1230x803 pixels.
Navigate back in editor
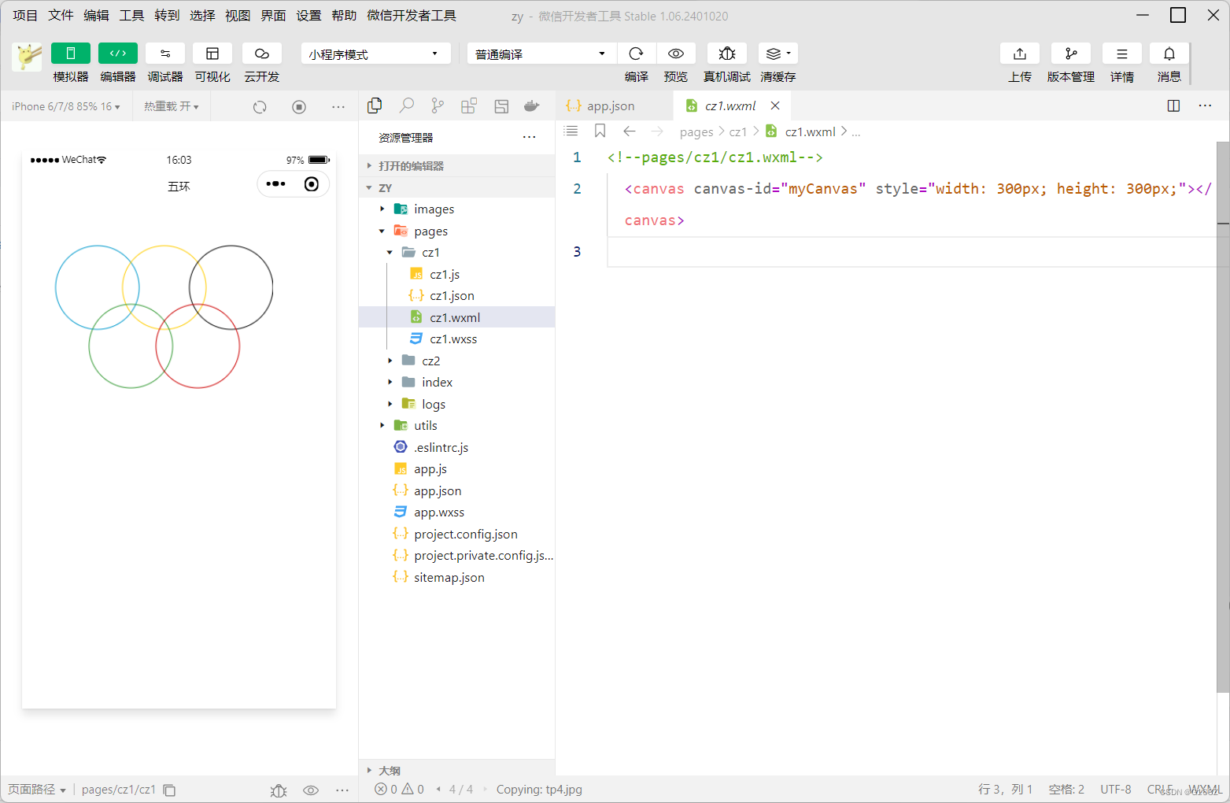point(630,131)
